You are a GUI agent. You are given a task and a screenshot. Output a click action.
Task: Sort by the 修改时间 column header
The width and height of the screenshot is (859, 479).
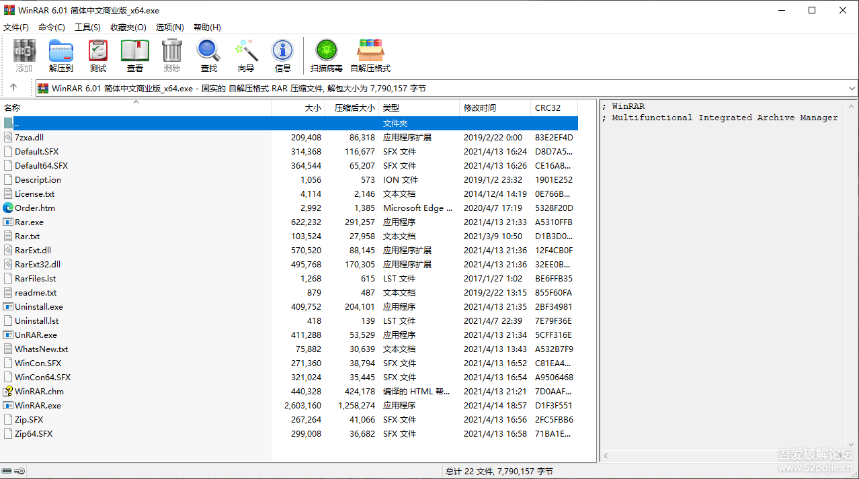[495, 107]
